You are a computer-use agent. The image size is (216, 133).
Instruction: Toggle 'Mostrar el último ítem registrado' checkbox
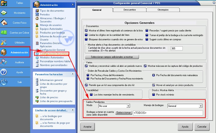point(87,30)
